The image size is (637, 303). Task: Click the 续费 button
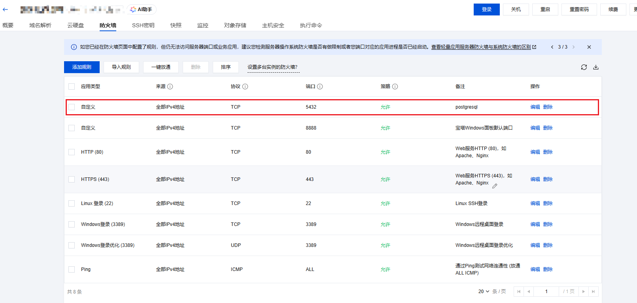point(613,9)
